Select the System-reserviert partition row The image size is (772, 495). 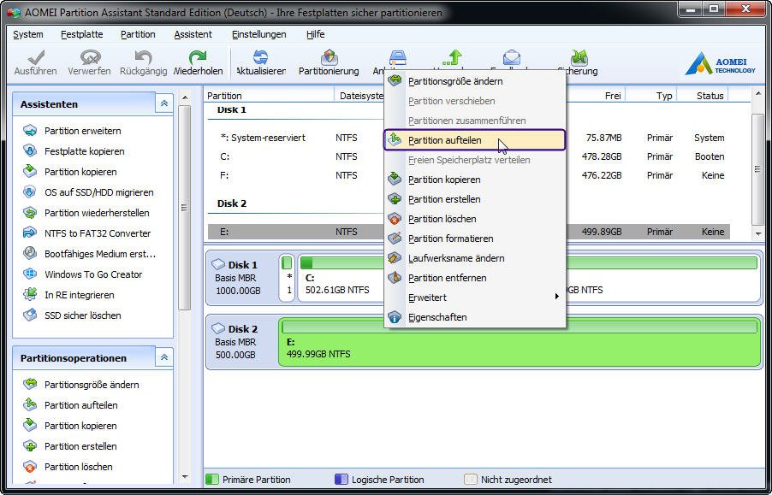tap(469, 138)
